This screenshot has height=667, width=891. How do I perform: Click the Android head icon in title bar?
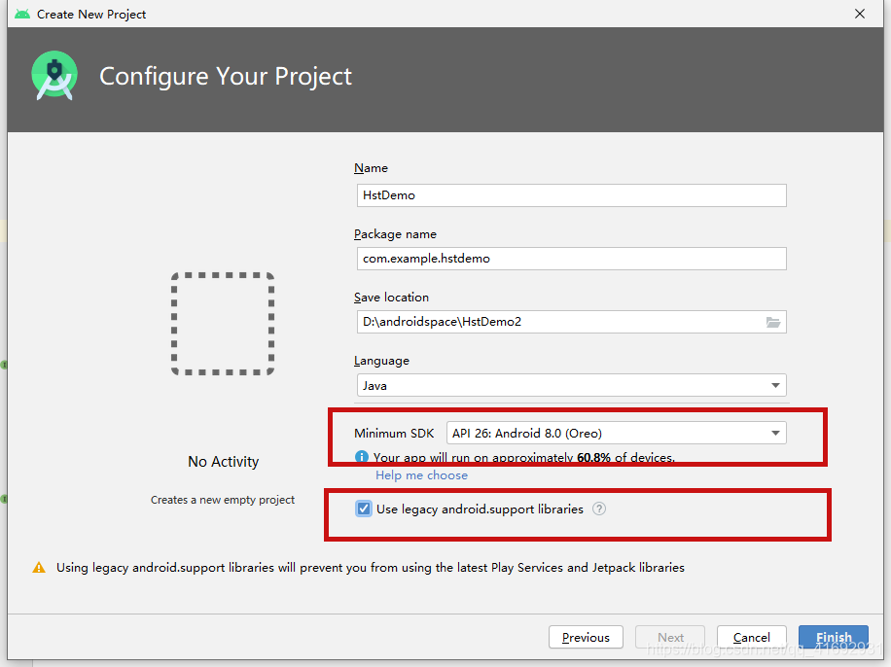[x=22, y=15]
